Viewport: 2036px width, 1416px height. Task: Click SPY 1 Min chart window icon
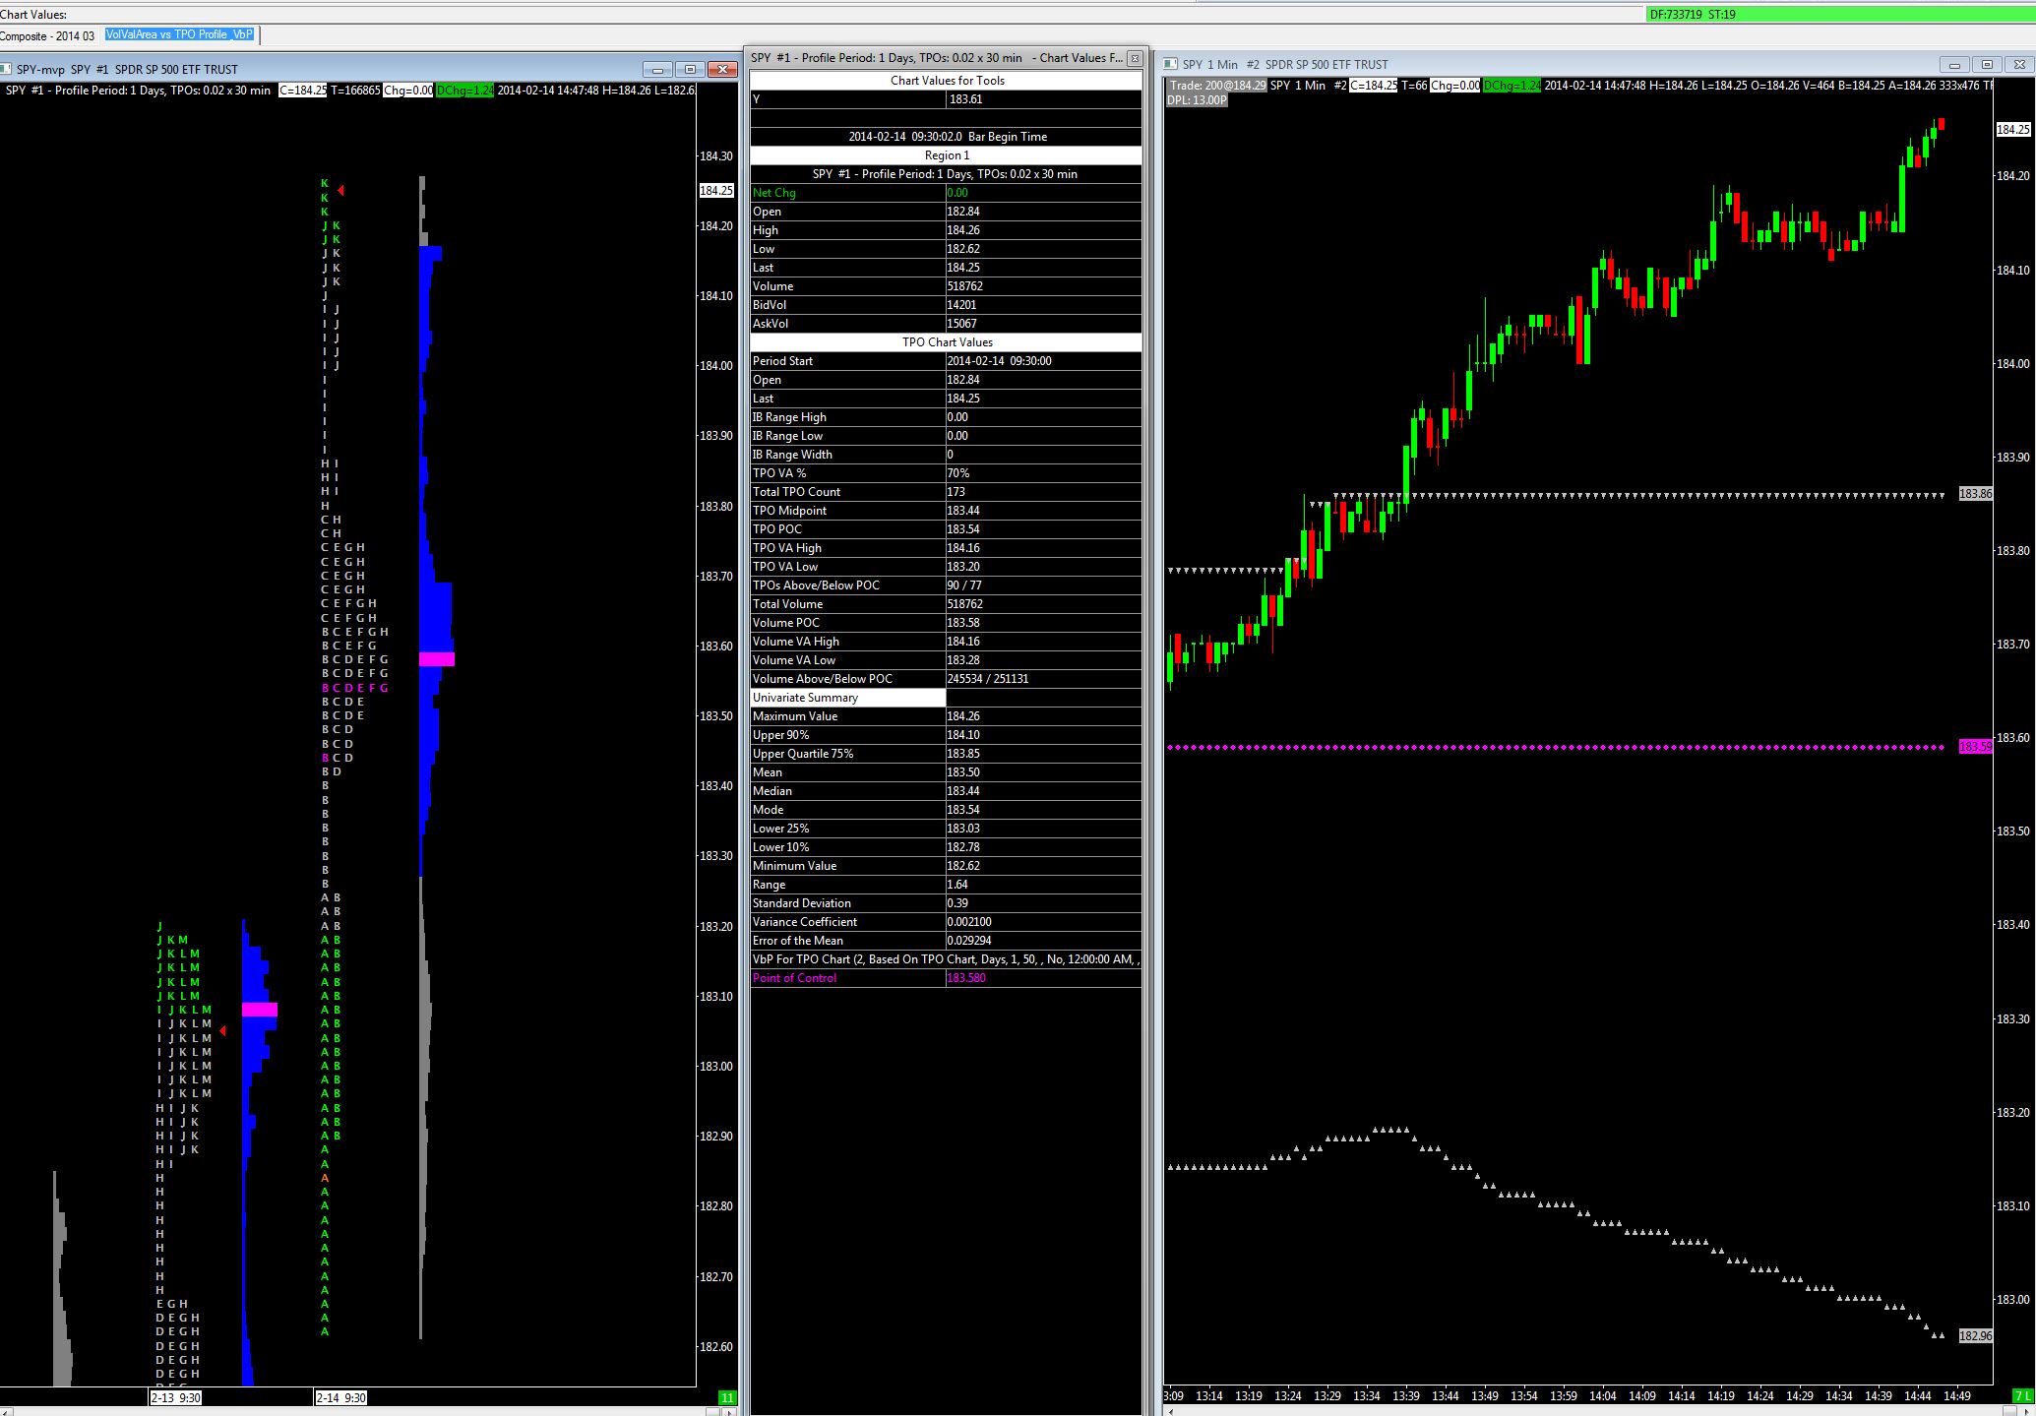(1170, 64)
